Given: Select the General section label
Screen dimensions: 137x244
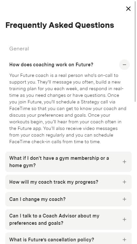Looking at the screenshot, I should click(x=19, y=49).
